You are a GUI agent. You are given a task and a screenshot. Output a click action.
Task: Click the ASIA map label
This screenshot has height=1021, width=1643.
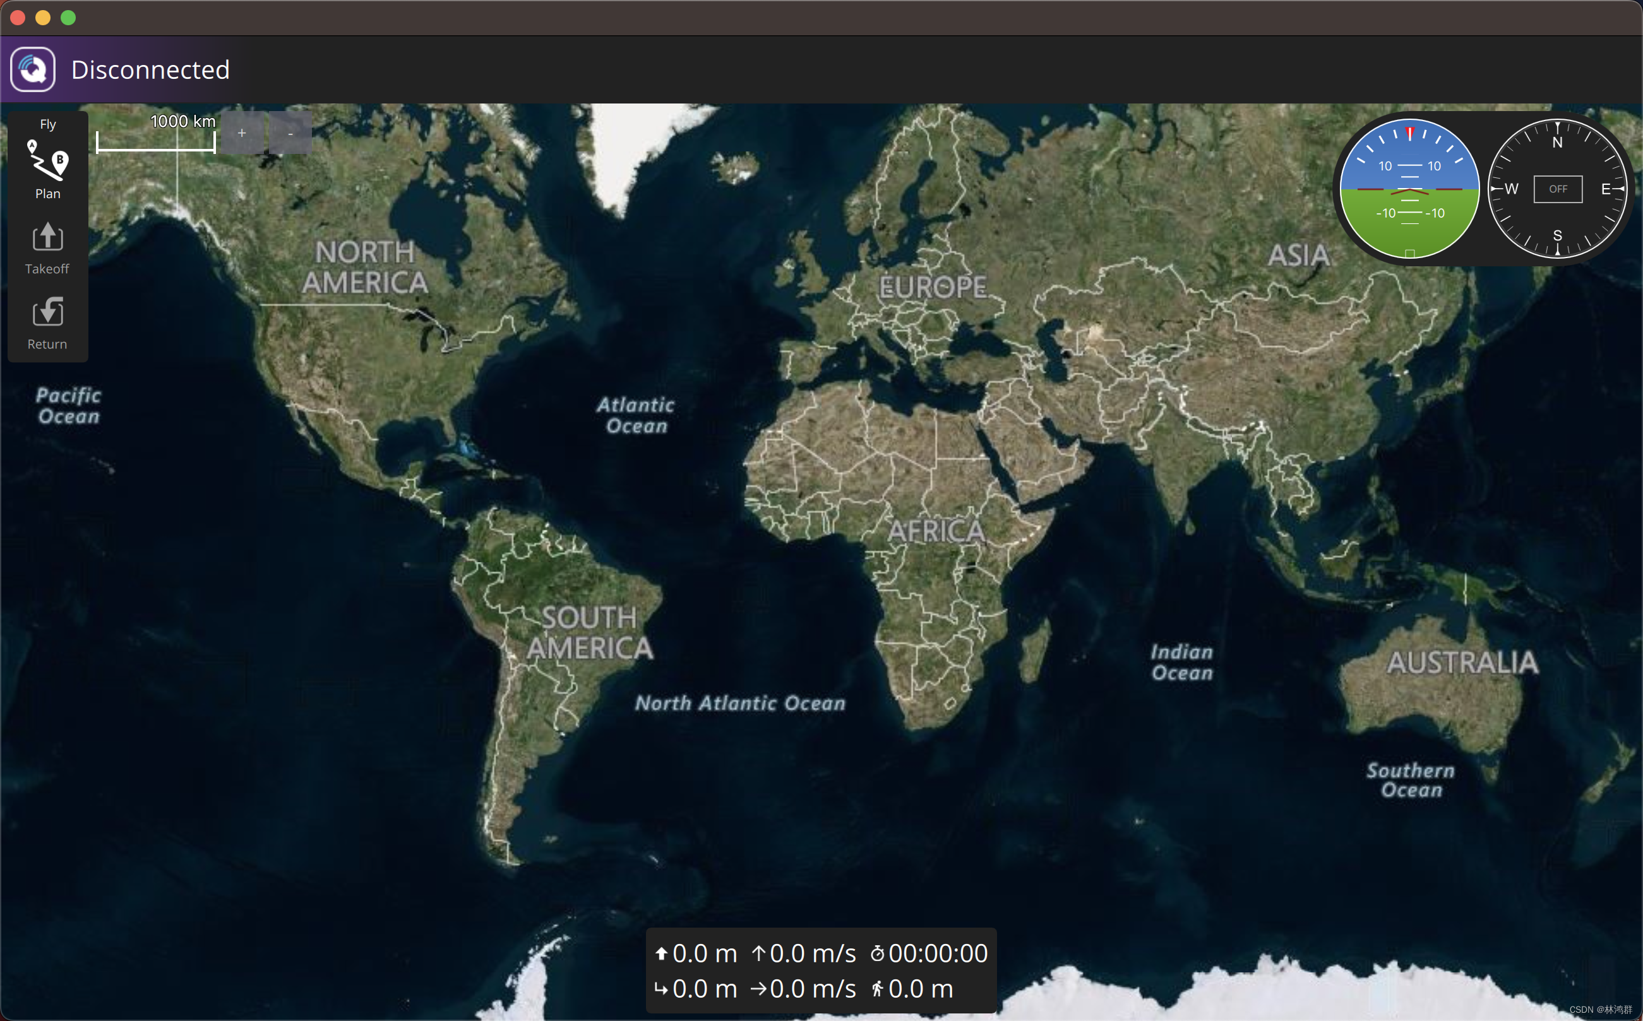[x=1298, y=255]
